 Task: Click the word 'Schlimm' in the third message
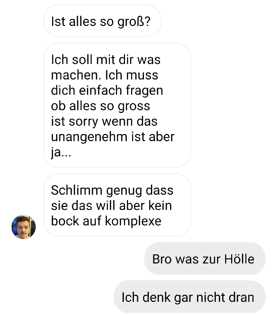tap(77, 190)
